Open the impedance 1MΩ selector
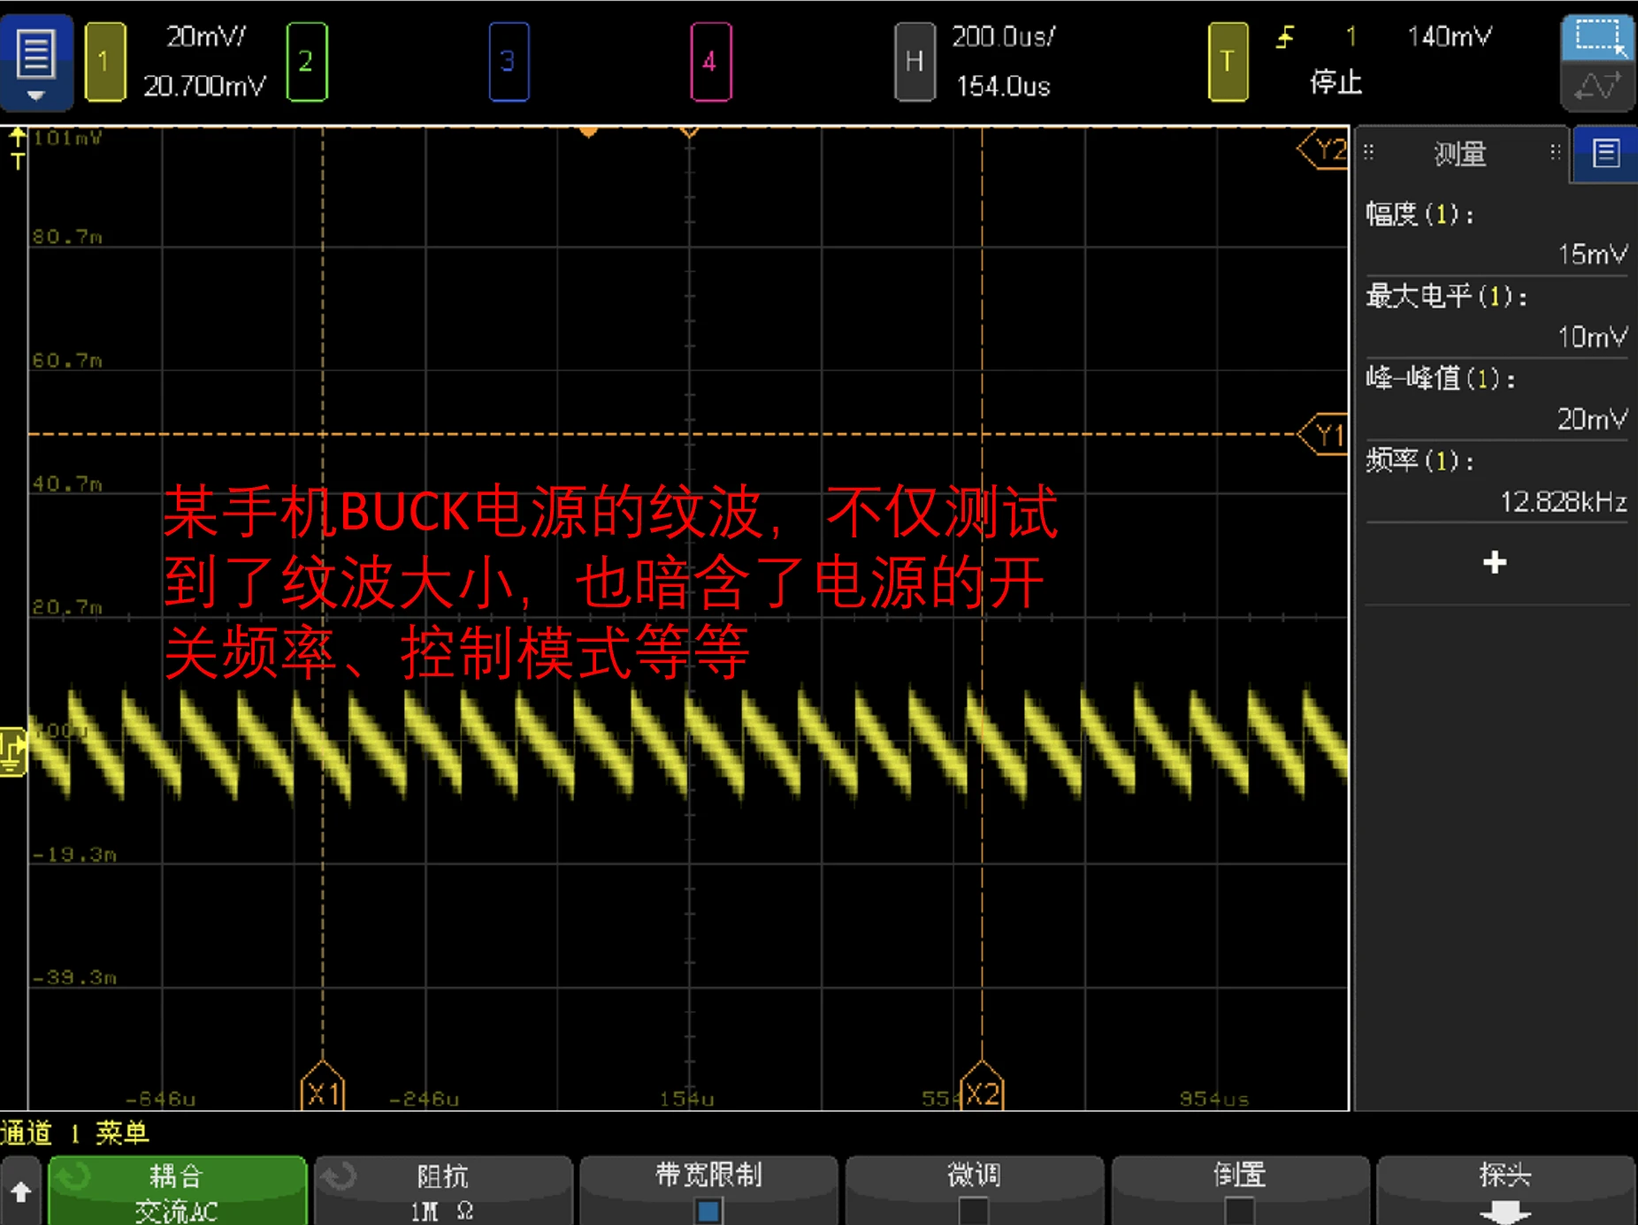The height and width of the screenshot is (1225, 1638). click(x=442, y=1191)
